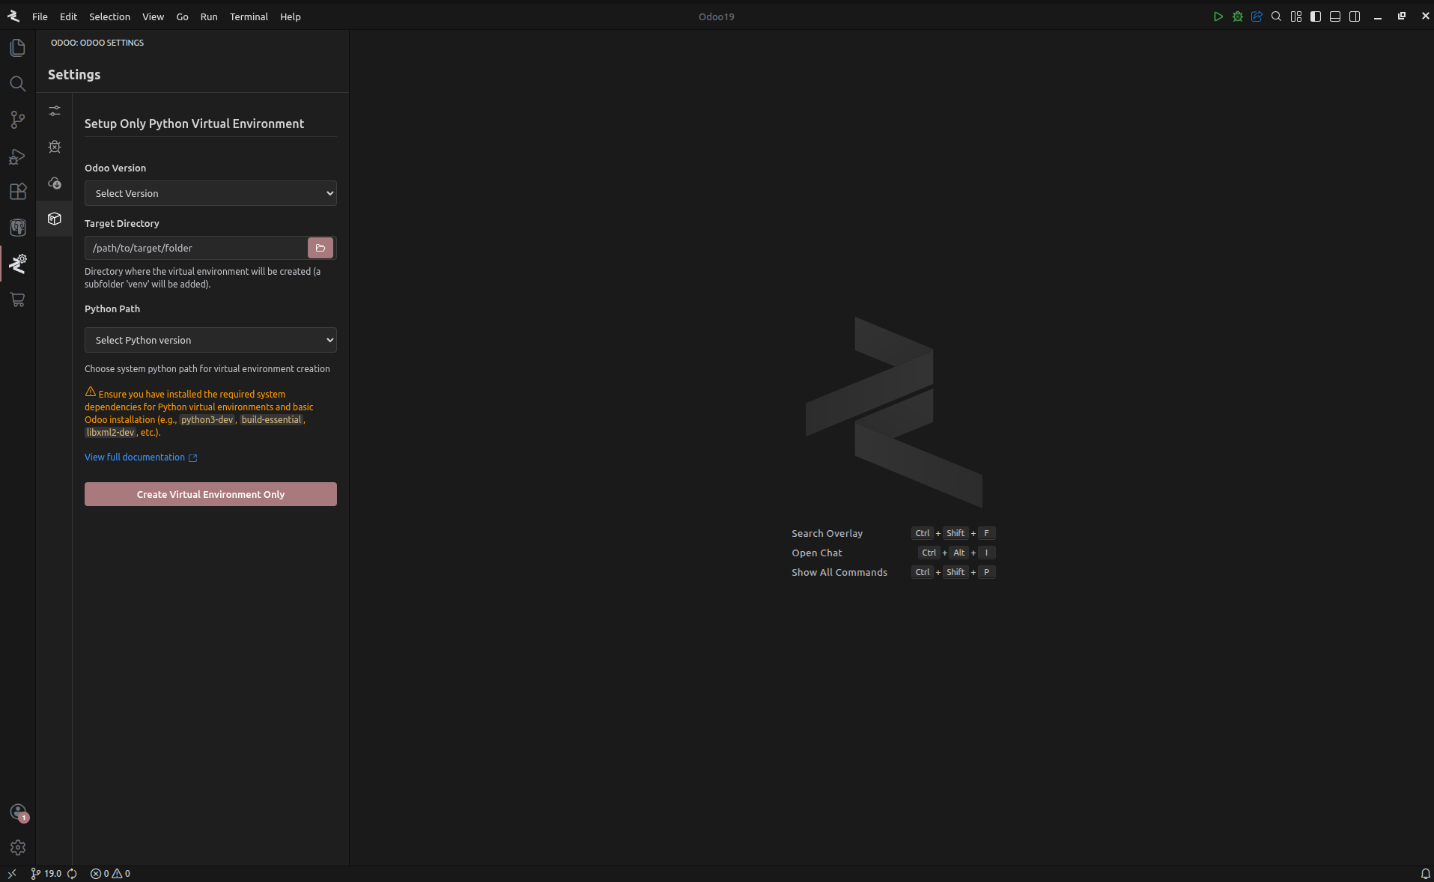Click the app logo in title bar
1434x882 pixels.
pyautogui.click(x=13, y=16)
